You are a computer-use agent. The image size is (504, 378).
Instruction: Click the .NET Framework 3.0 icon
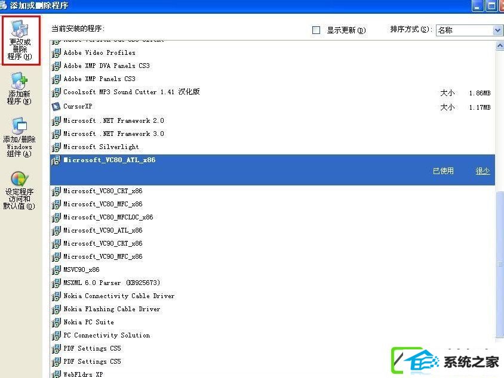56,134
